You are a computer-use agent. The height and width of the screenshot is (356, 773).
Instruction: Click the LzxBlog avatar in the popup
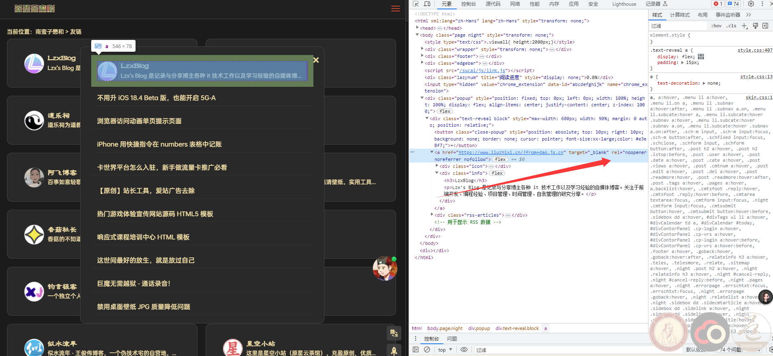(x=107, y=71)
